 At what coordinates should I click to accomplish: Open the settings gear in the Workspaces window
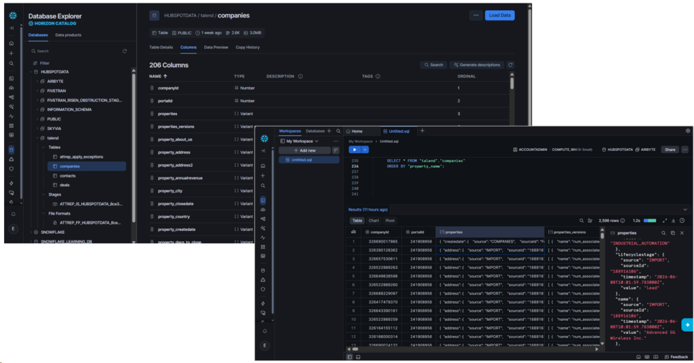pos(688,131)
